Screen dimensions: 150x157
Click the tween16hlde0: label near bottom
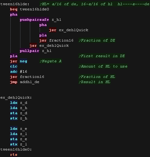(16, 149)
